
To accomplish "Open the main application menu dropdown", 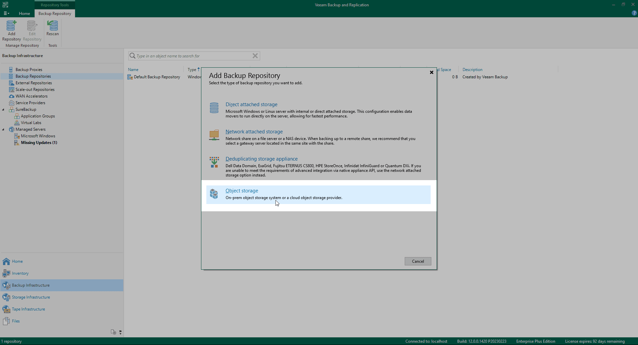I will 6,13.
